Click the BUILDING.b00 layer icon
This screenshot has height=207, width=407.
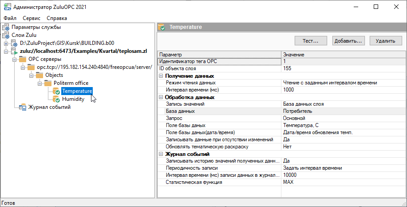14,44
